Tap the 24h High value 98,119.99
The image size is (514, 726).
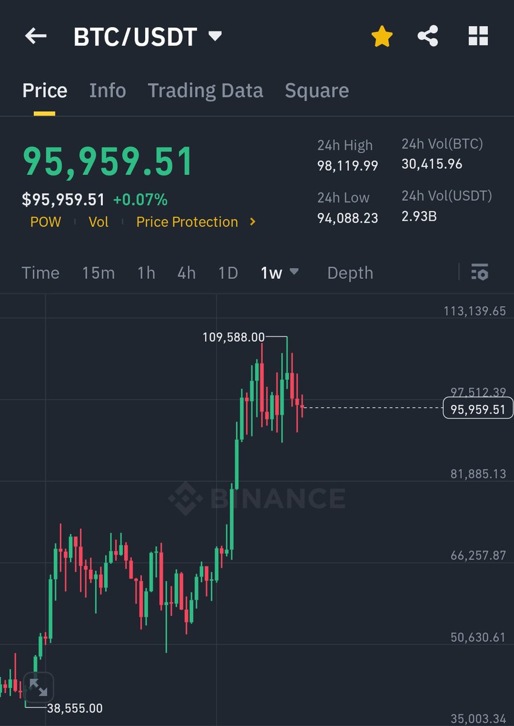click(348, 166)
